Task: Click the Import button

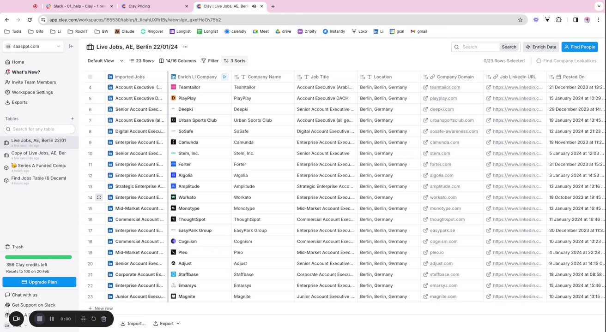Action: pyautogui.click(x=133, y=324)
